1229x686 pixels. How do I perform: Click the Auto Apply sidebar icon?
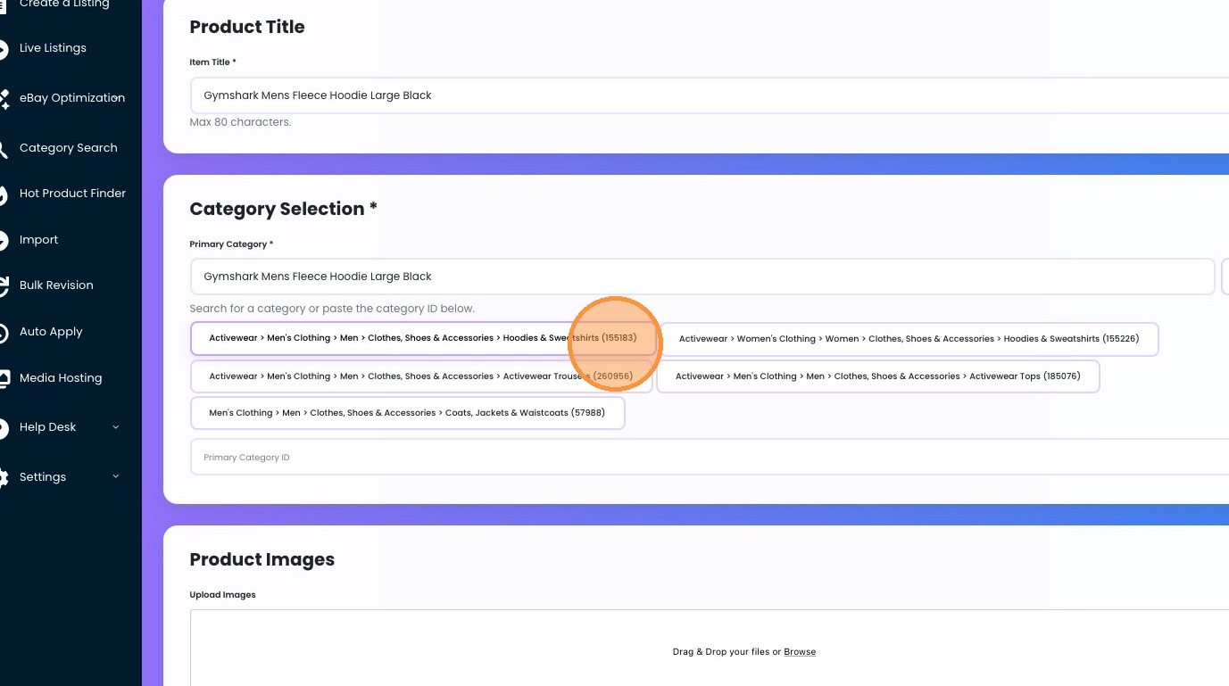pos(4,332)
